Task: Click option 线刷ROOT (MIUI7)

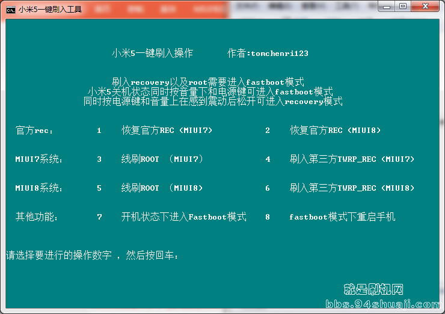Action: pyautogui.click(x=162, y=159)
